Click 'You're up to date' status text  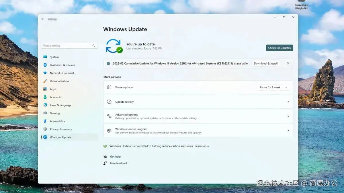(140, 44)
